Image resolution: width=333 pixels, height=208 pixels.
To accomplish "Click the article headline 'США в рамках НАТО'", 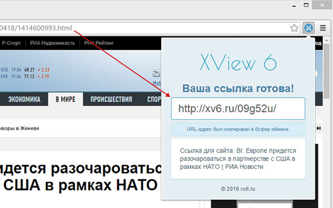I will point(80,185).
